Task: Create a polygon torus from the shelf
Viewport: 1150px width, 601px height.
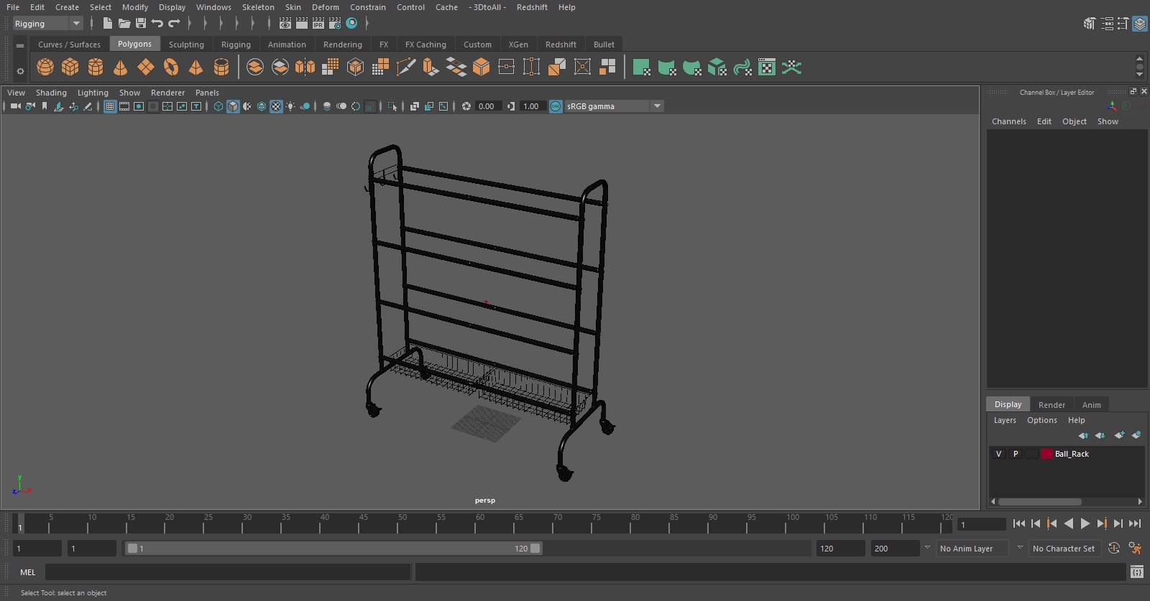Action: coord(171,67)
